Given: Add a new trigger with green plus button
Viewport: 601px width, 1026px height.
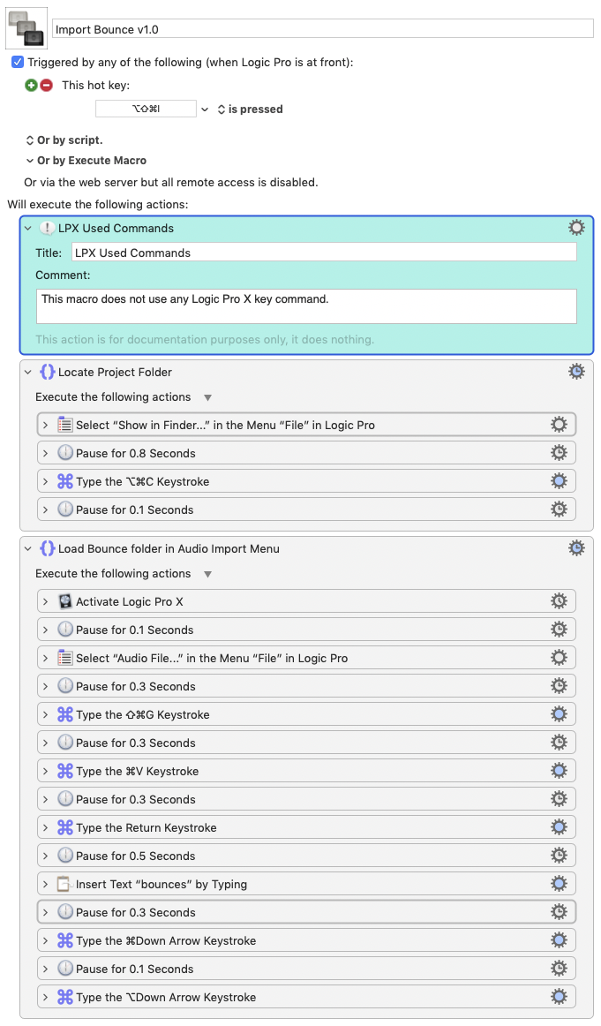Looking at the screenshot, I should click(x=31, y=85).
